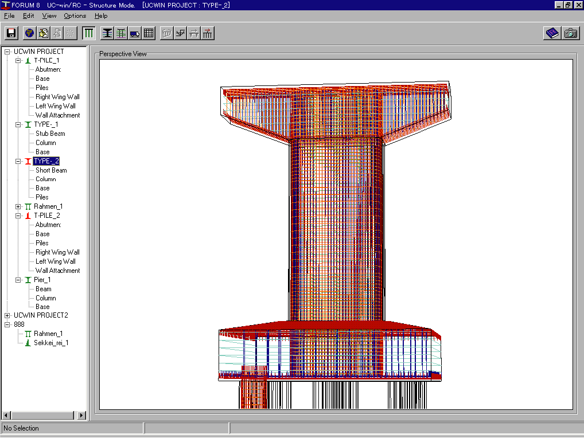Image resolution: width=584 pixels, height=438 pixels.
Task: Click the truck icon in toolbar
Action: point(135,33)
